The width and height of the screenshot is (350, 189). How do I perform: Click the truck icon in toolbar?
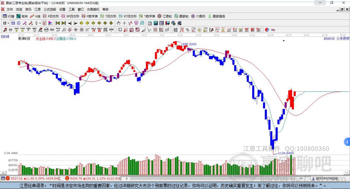click(x=179, y=23)
